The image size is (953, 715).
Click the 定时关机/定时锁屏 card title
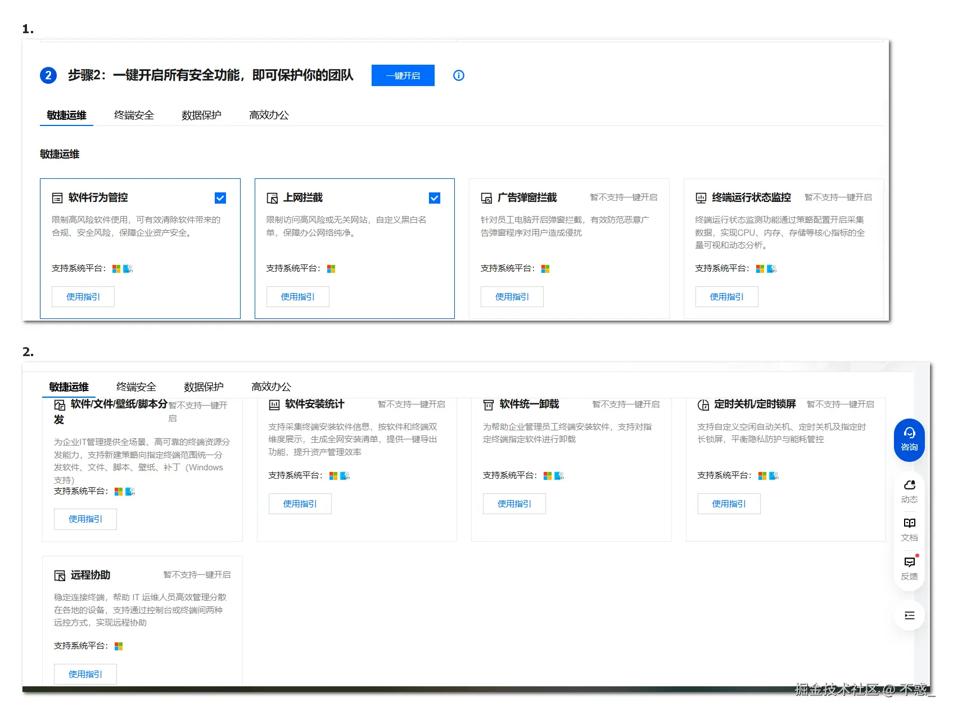coord(755,404)
